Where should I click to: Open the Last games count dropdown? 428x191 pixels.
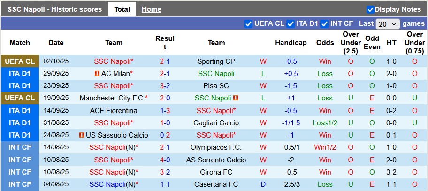[388, 23]
